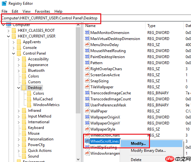Click the ScreenSaveActive string icon

pyautogui.click(x=87, y=75)
